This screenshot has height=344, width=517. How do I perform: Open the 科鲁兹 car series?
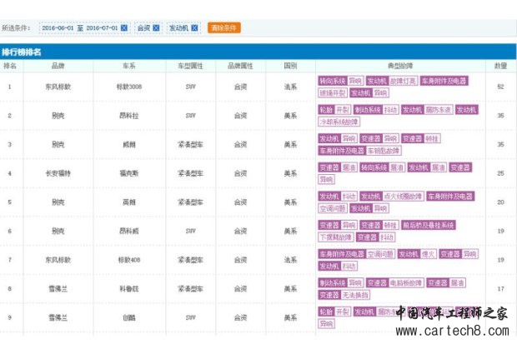130,288
